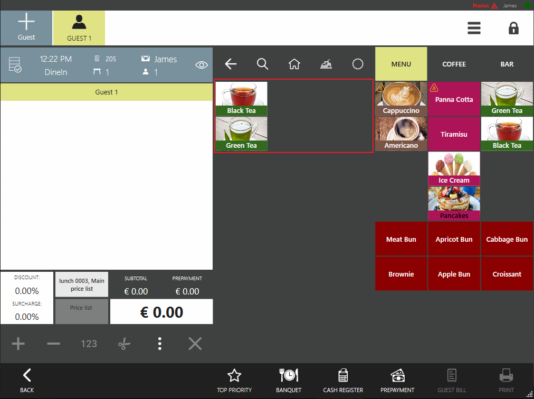
Task: Switch to the BAR tab
Action: click(507, 64)
